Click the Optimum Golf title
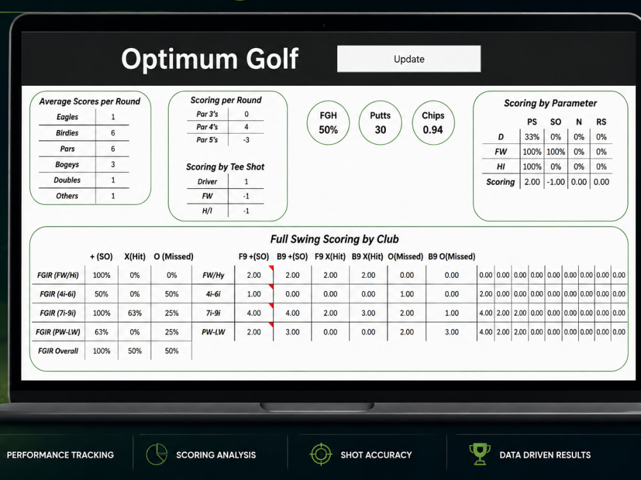The image size is (641, 480). coord(210,59)
